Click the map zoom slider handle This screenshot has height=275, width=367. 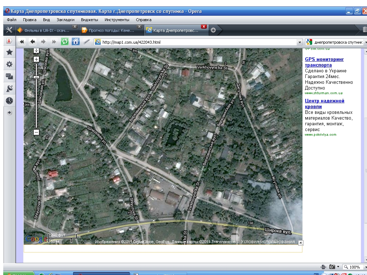coord(36,77)
